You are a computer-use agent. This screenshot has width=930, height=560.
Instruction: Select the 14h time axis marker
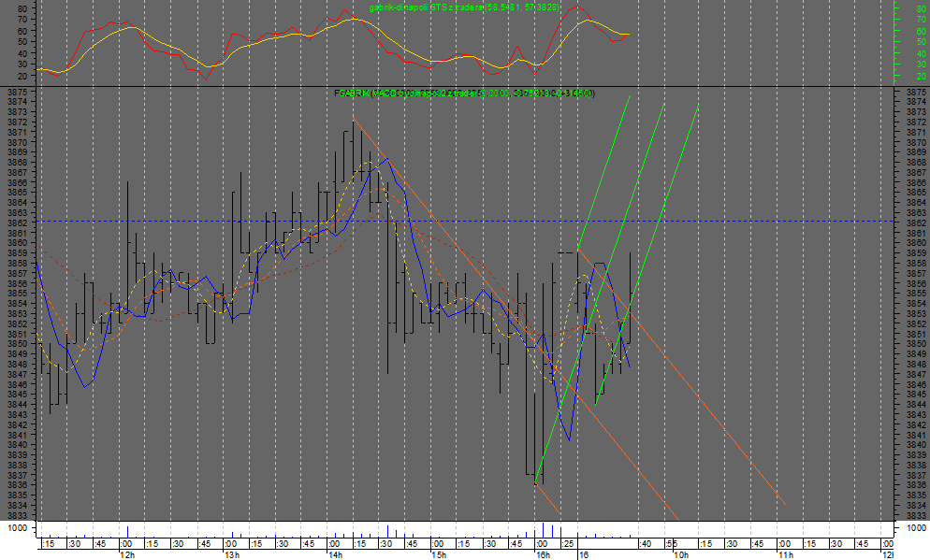334,554
